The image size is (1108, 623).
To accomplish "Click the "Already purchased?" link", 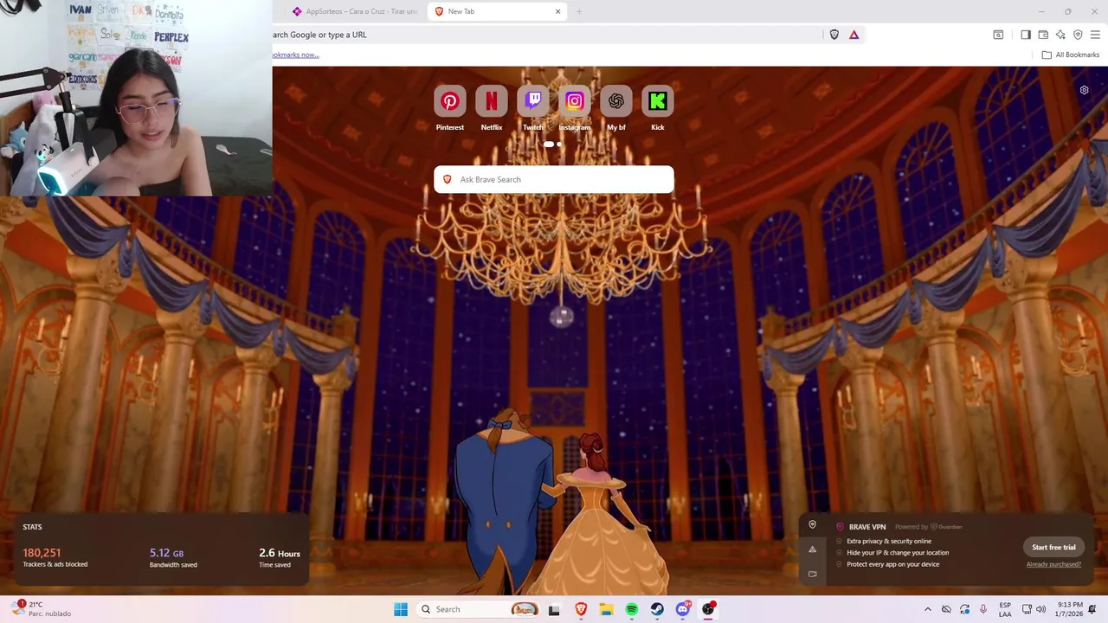I will click(x=1053, y=564).
